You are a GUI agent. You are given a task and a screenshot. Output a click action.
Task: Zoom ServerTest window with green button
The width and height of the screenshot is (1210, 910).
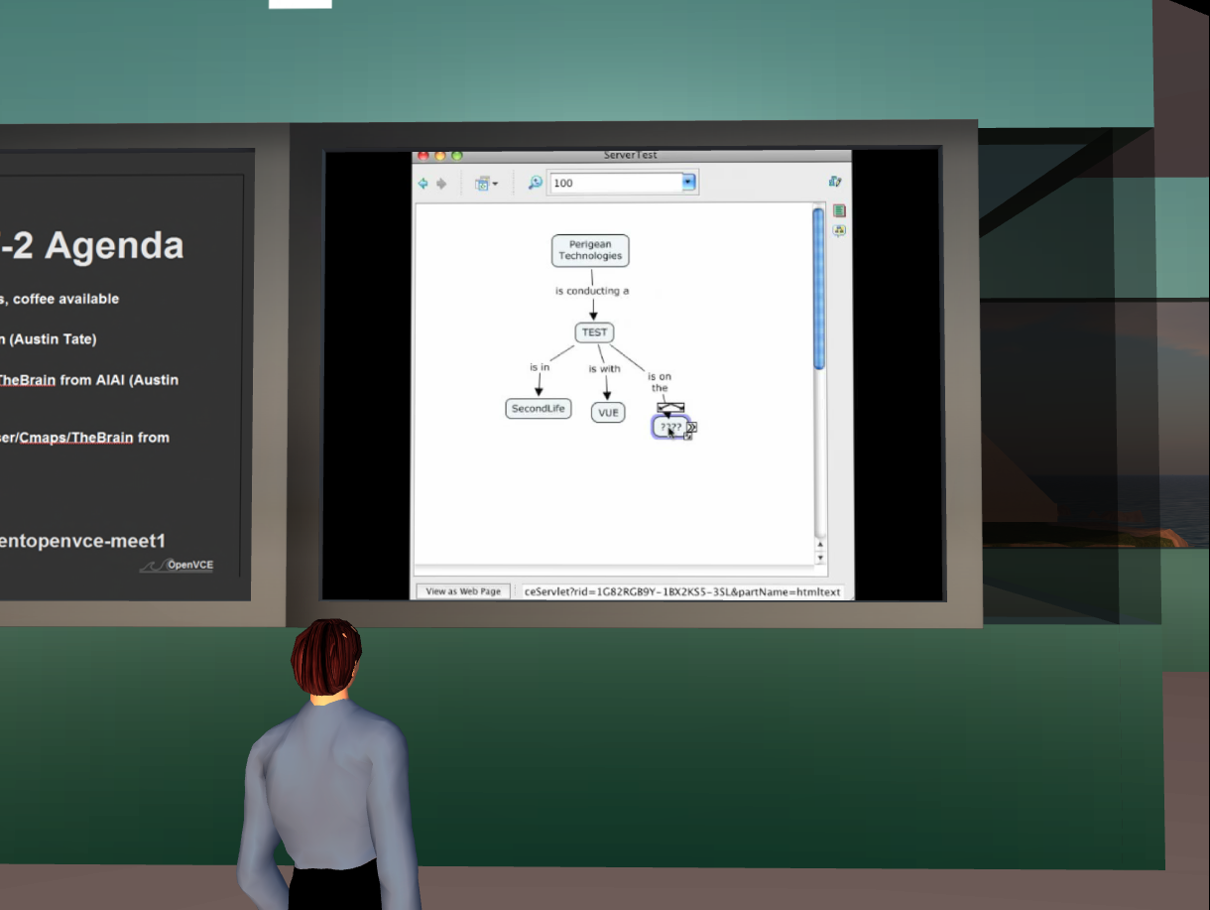click(x=457, y=156)
